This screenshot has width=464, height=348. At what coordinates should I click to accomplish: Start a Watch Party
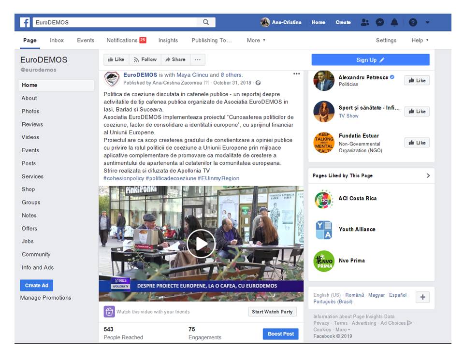click(272, 312)
